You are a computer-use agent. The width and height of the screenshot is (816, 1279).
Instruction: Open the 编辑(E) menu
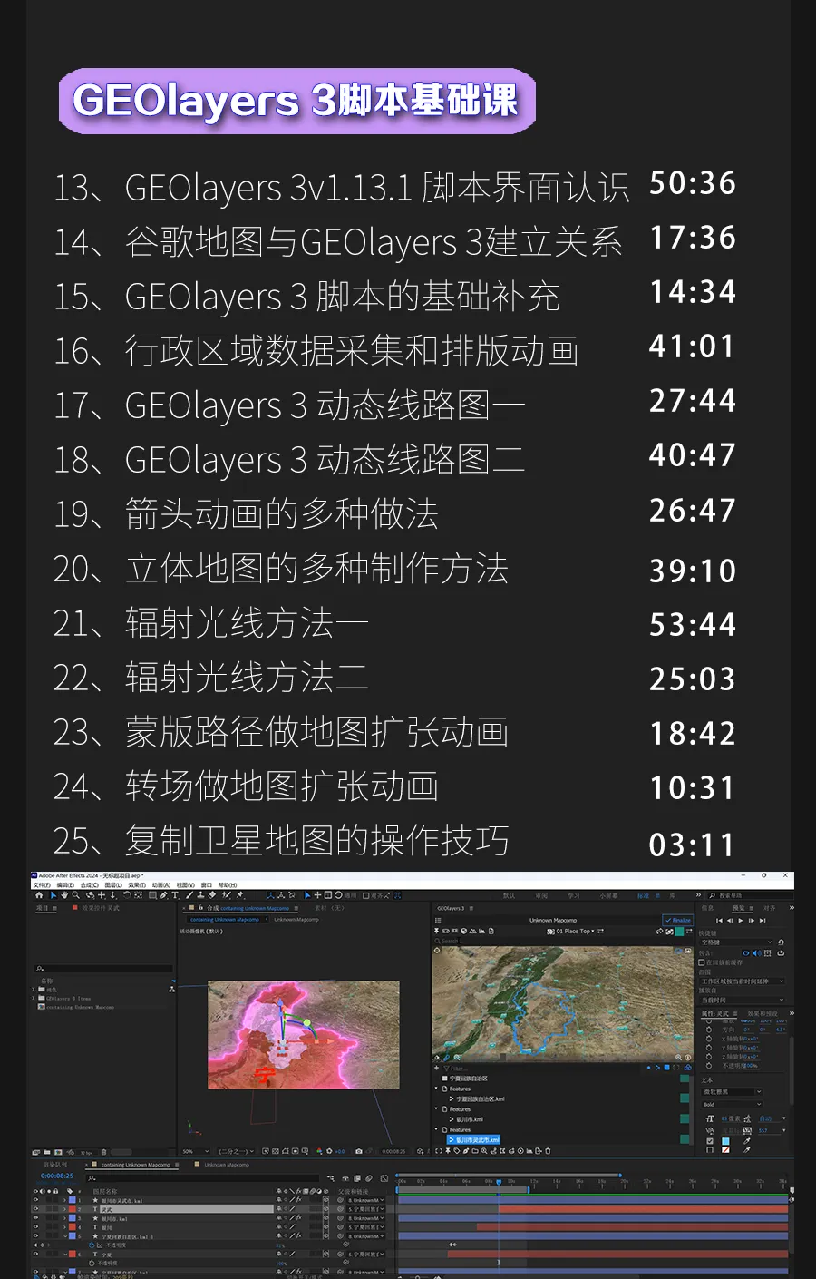point(65,885)
